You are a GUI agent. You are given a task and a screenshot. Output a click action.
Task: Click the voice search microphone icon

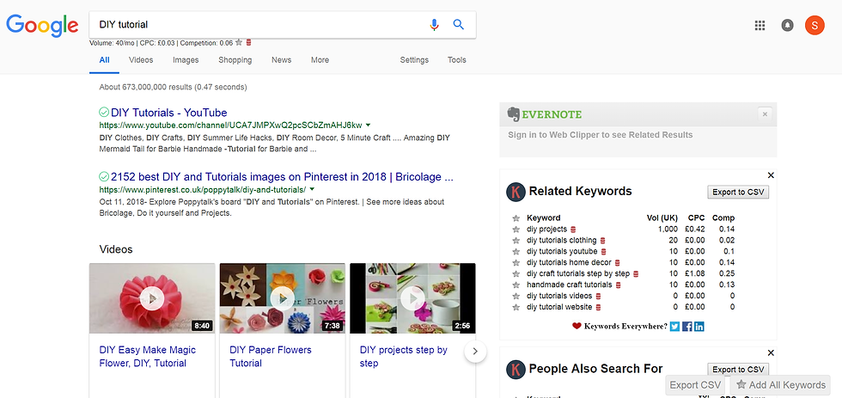[x=435, y=25]
